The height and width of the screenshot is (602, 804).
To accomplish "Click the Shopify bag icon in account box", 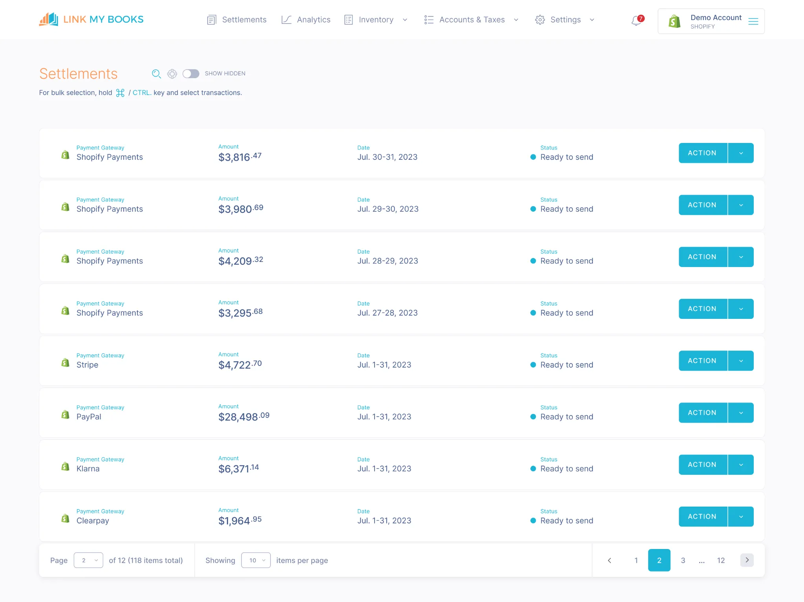I will click(674, 21).
